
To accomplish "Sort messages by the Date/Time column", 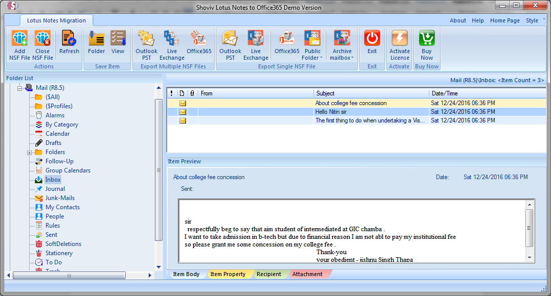I will click(487, 93).
